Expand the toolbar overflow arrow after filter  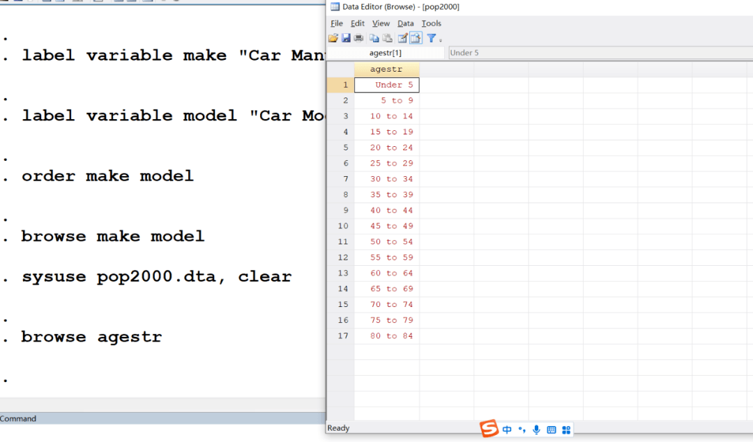click(441, 40)
